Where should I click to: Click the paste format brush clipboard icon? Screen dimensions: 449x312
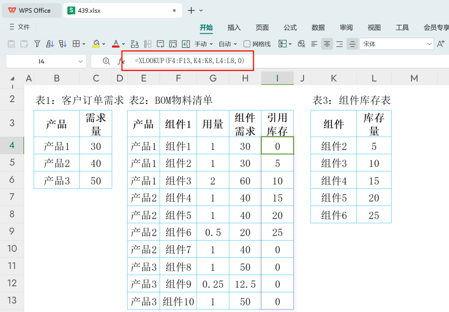click(25, 44)
